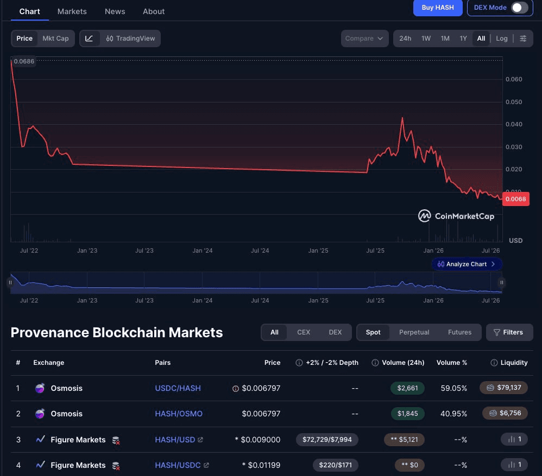Show All exchange types
This screenshot has height=476, width=542.
274,332
